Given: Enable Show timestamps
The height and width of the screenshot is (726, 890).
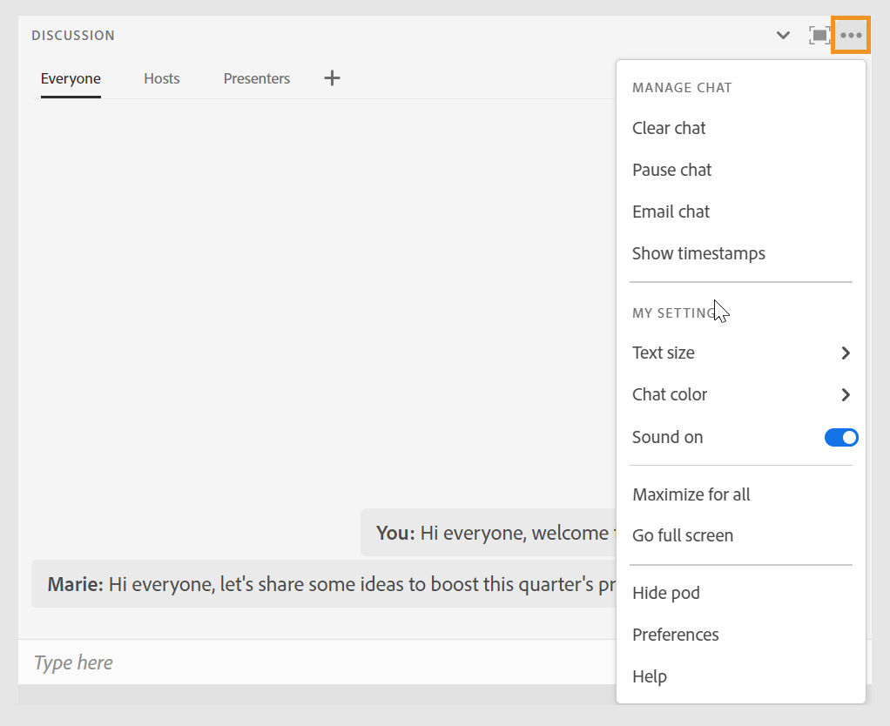Looking at the screenshot, I should 698,253.
